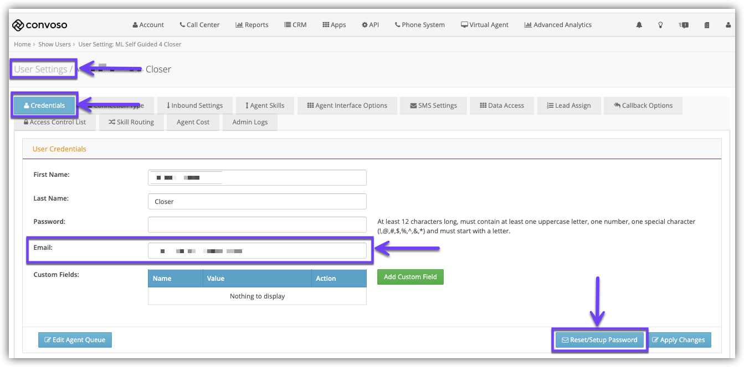The width and height of the screenshot is (744, 367).
Task: Open the checklist document icon
Action: tap(707, 25)
